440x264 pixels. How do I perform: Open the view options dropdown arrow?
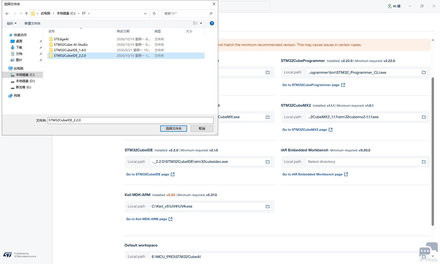[x=201, y=23]
